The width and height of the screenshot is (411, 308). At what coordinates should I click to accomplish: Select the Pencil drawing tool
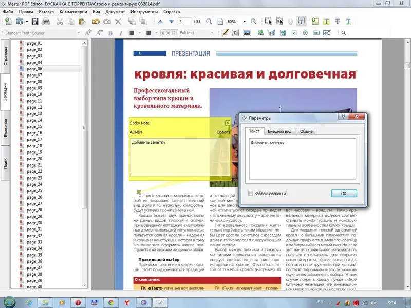[x=225, y=32]
